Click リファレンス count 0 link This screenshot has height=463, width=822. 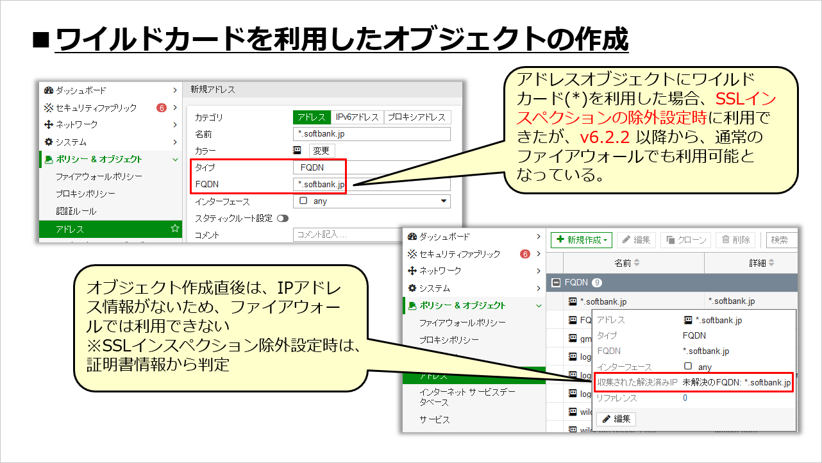click(x=685, y=398)
